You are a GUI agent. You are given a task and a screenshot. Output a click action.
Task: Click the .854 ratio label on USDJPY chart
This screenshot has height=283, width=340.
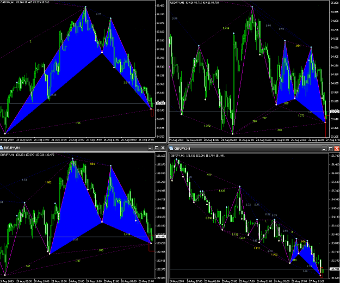(298, 46)
